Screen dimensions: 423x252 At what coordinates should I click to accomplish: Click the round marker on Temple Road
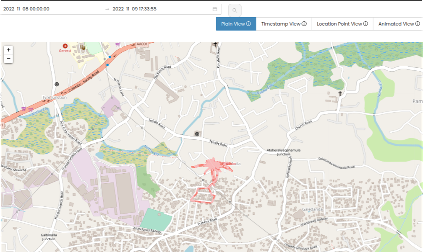pyautogui.click(x=197, y=134)
